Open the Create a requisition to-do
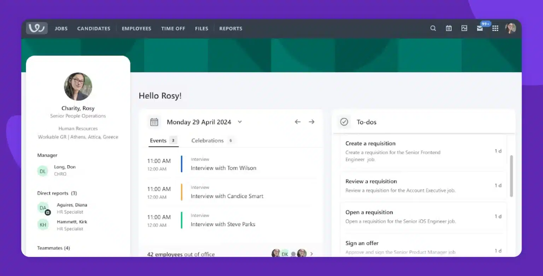The image size is (543, 276). click(423, 151)
